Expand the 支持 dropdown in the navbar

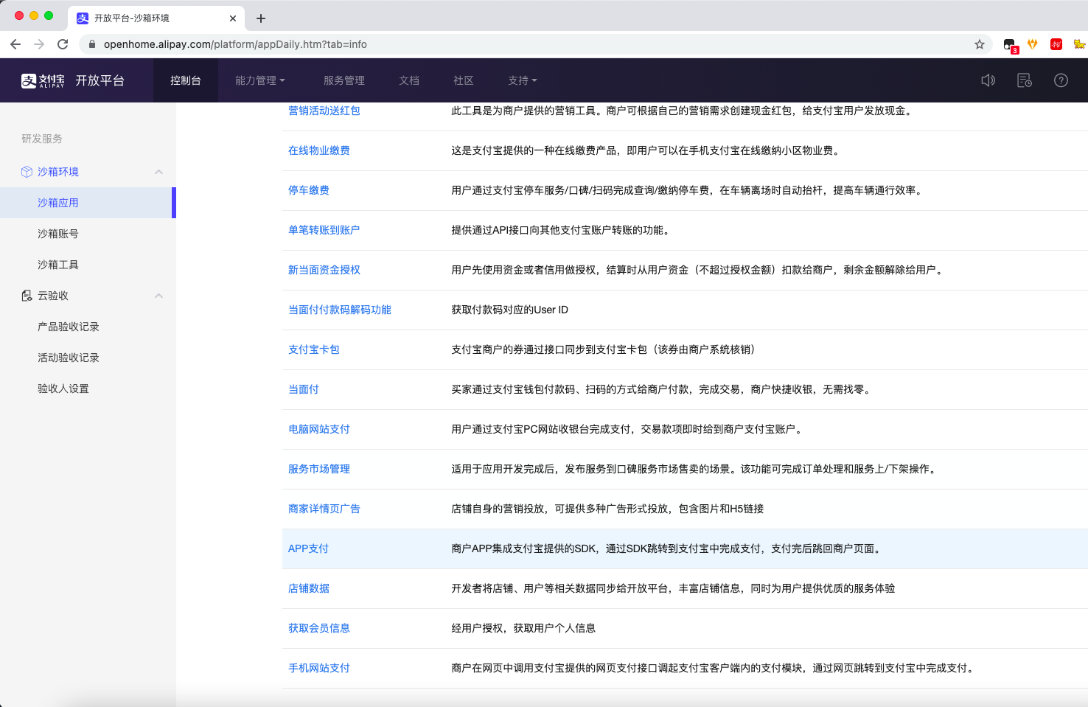coord(522,80)
